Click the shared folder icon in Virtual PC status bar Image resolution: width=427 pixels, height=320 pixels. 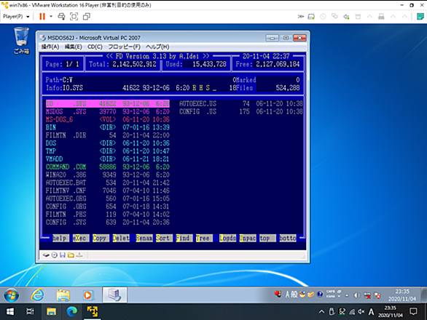tap(71, 255)
